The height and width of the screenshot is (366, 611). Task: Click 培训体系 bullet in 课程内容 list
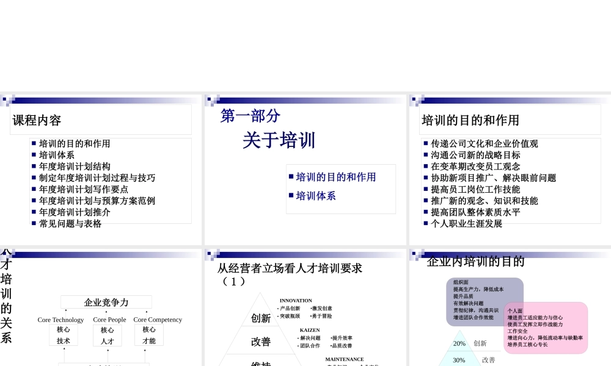pyautogui.click(x=56, y=155)
